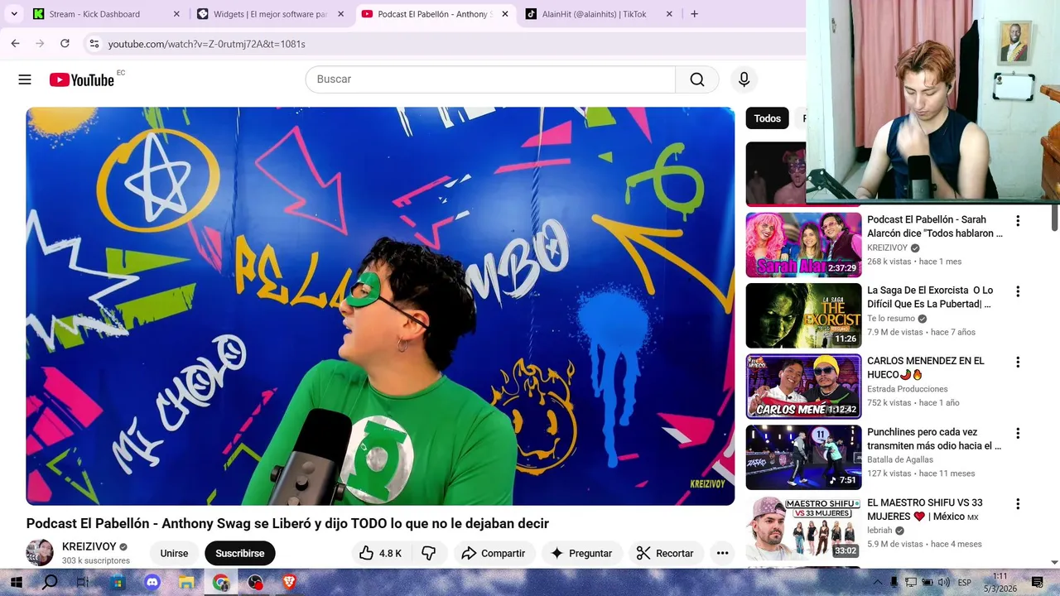Open options menu for El Exorcista video
Screen dimensions: 1060x596
[1018, 291]
